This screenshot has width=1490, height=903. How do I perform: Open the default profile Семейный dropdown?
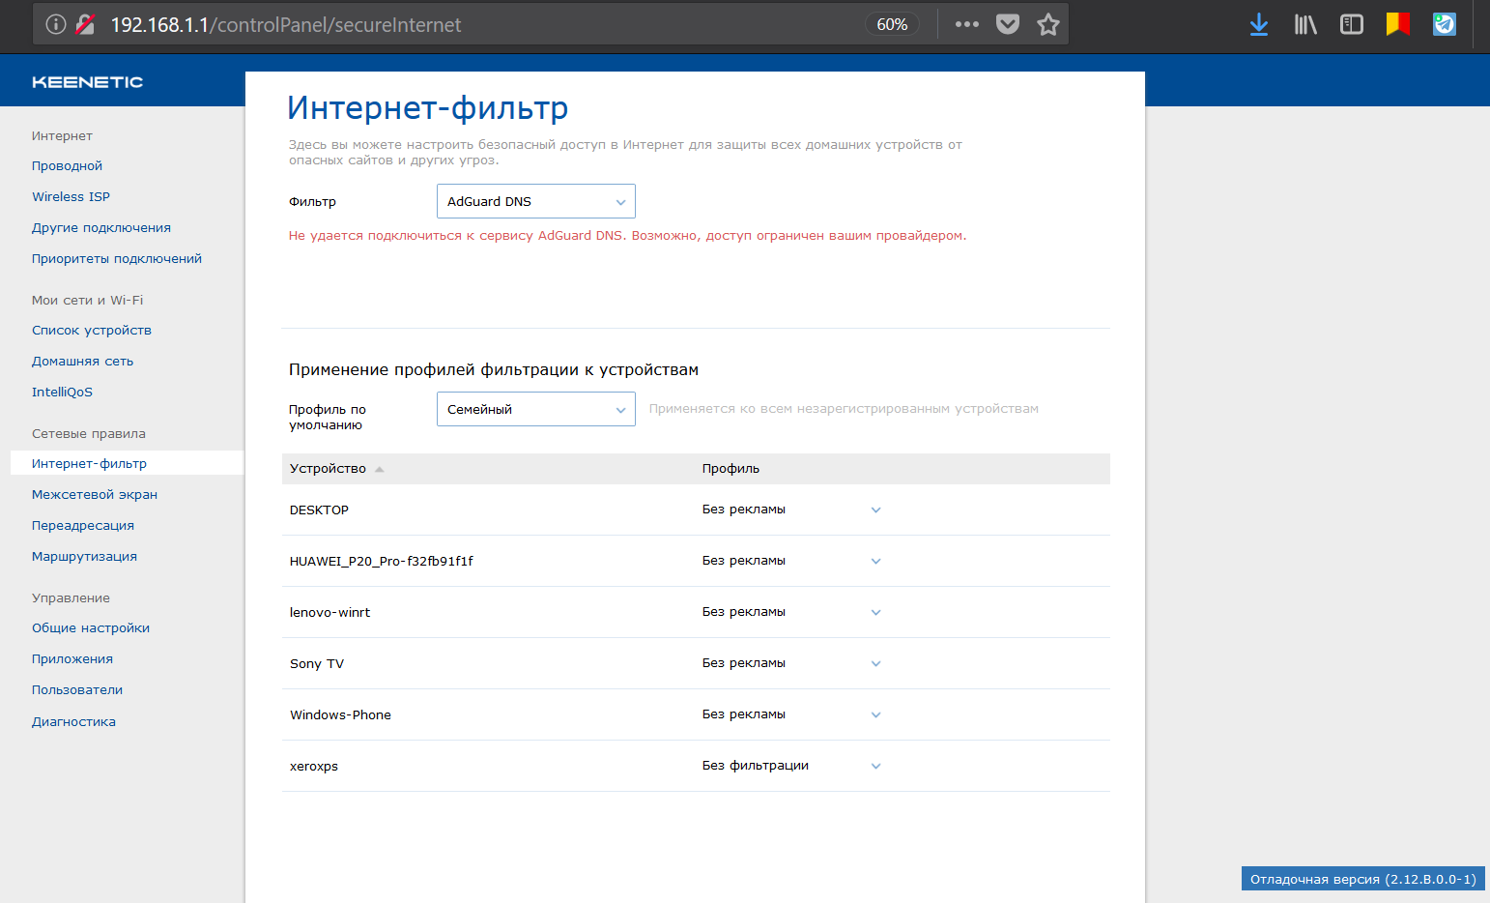536,409
